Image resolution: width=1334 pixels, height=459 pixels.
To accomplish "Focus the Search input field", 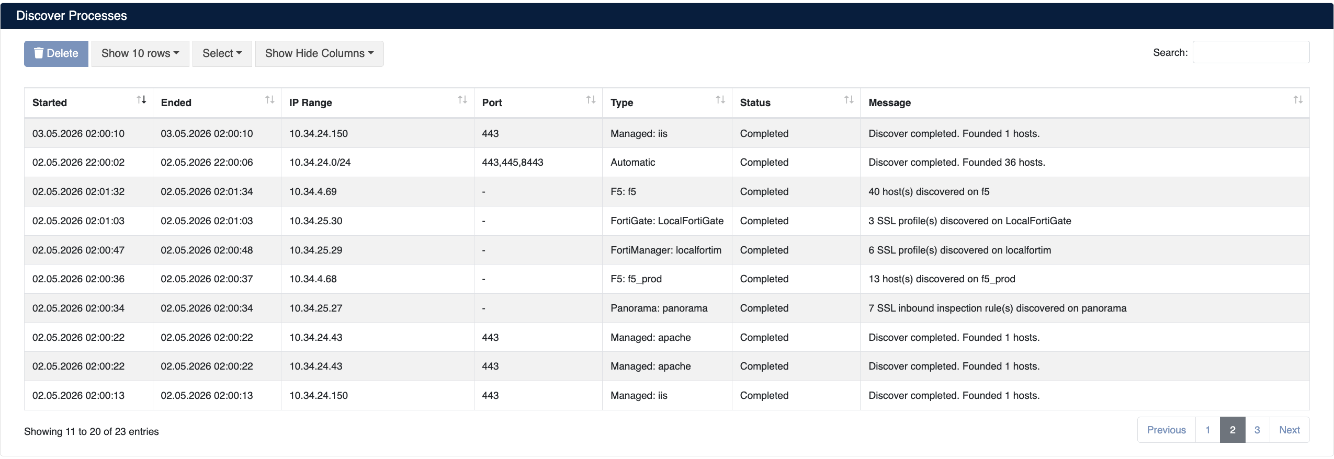I will [1251, 52].
